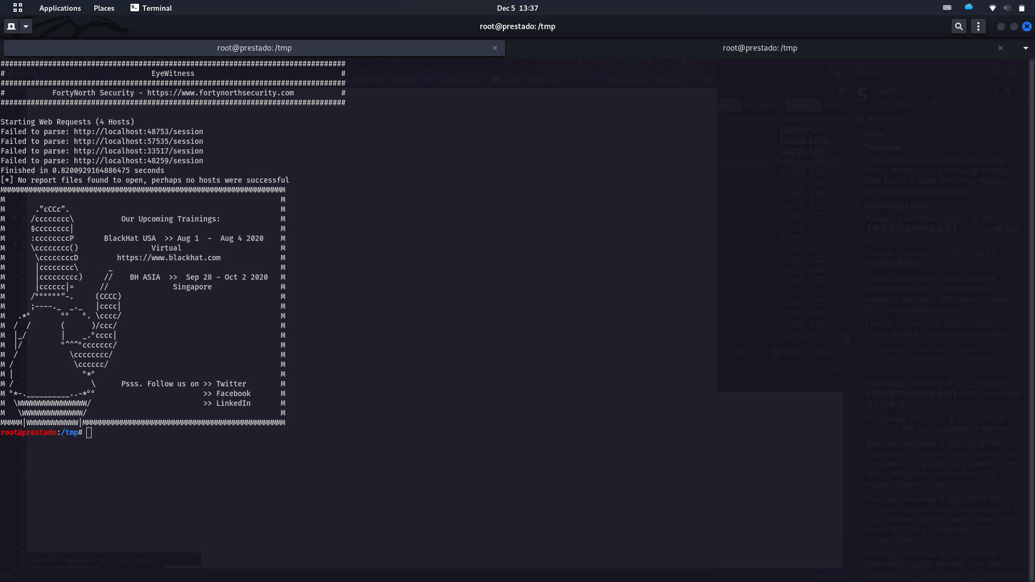Toggle the Threat Model Architecture Review Board event
This screenshot has width=1035, height=582.
pos(859,323)
